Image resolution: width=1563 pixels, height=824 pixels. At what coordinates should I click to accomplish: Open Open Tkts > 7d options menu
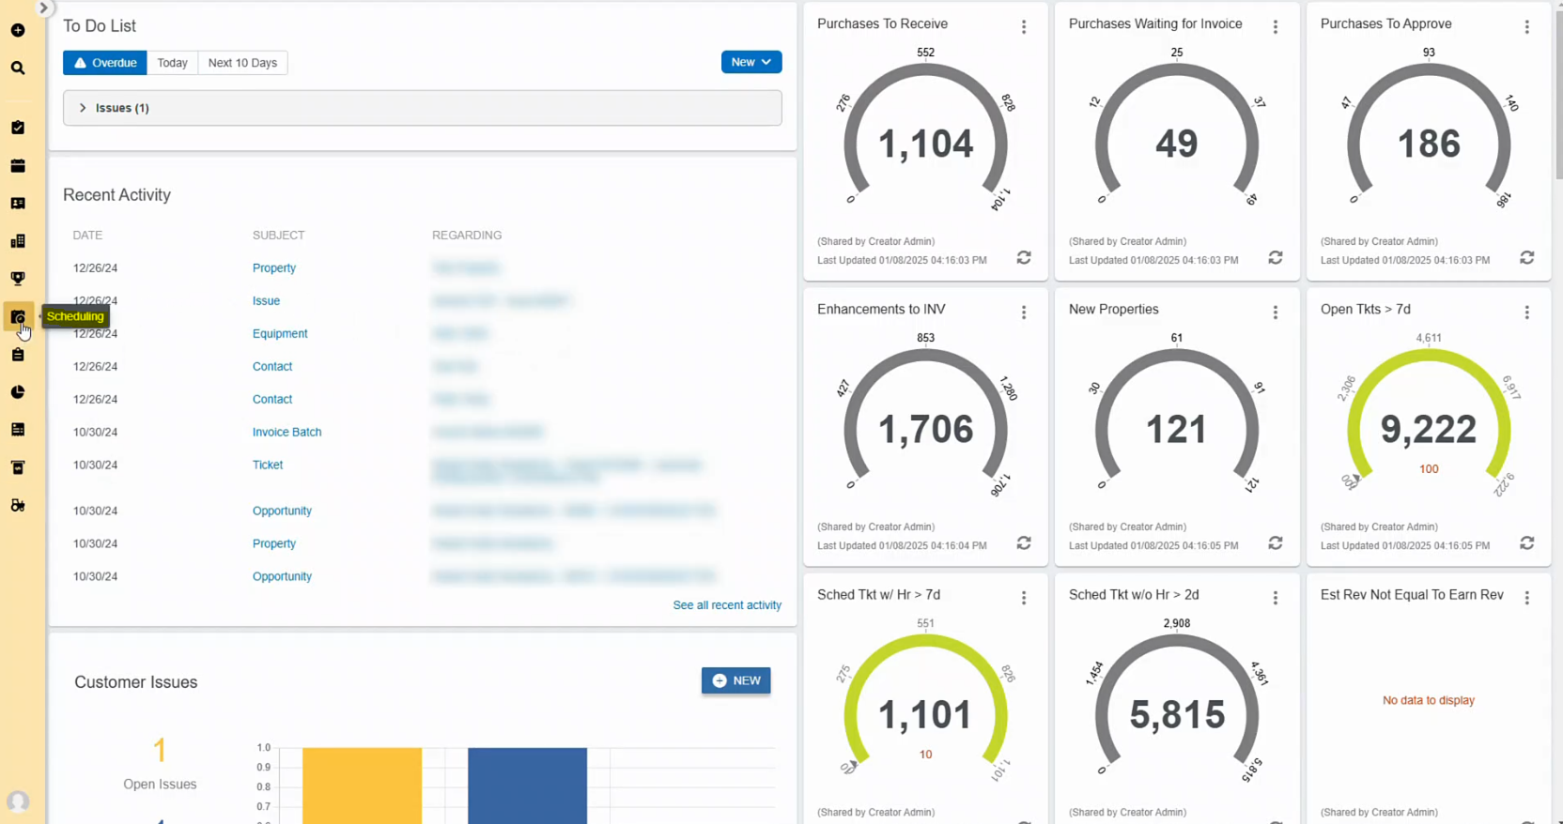coord(1527,313)
